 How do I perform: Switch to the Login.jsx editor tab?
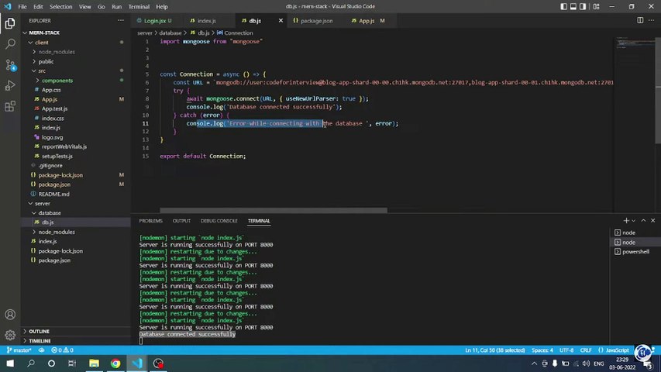tap(157, 20)
